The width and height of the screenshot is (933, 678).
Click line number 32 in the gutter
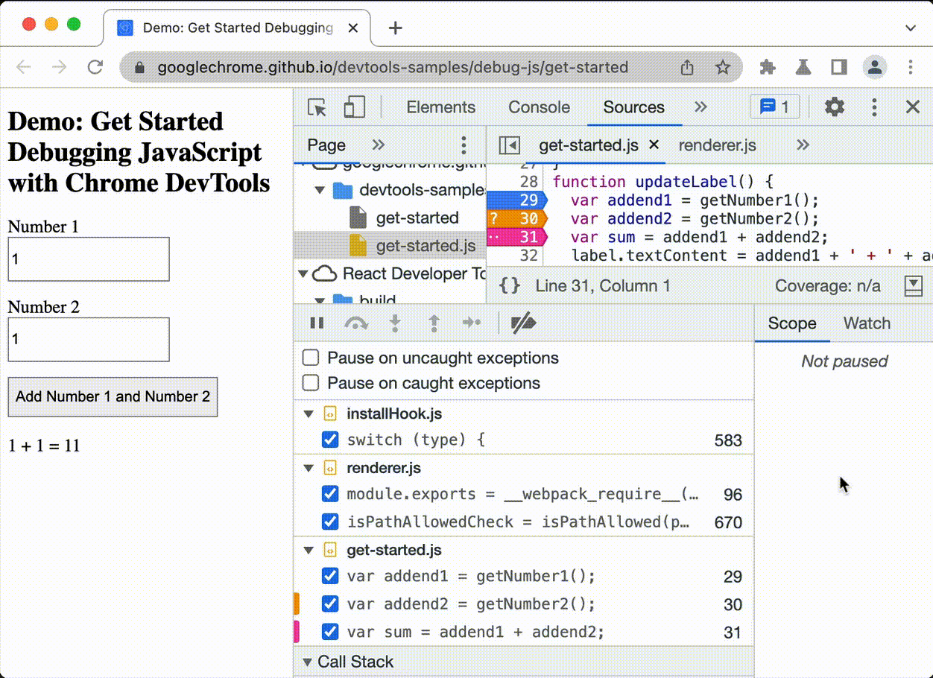(528, 256)
